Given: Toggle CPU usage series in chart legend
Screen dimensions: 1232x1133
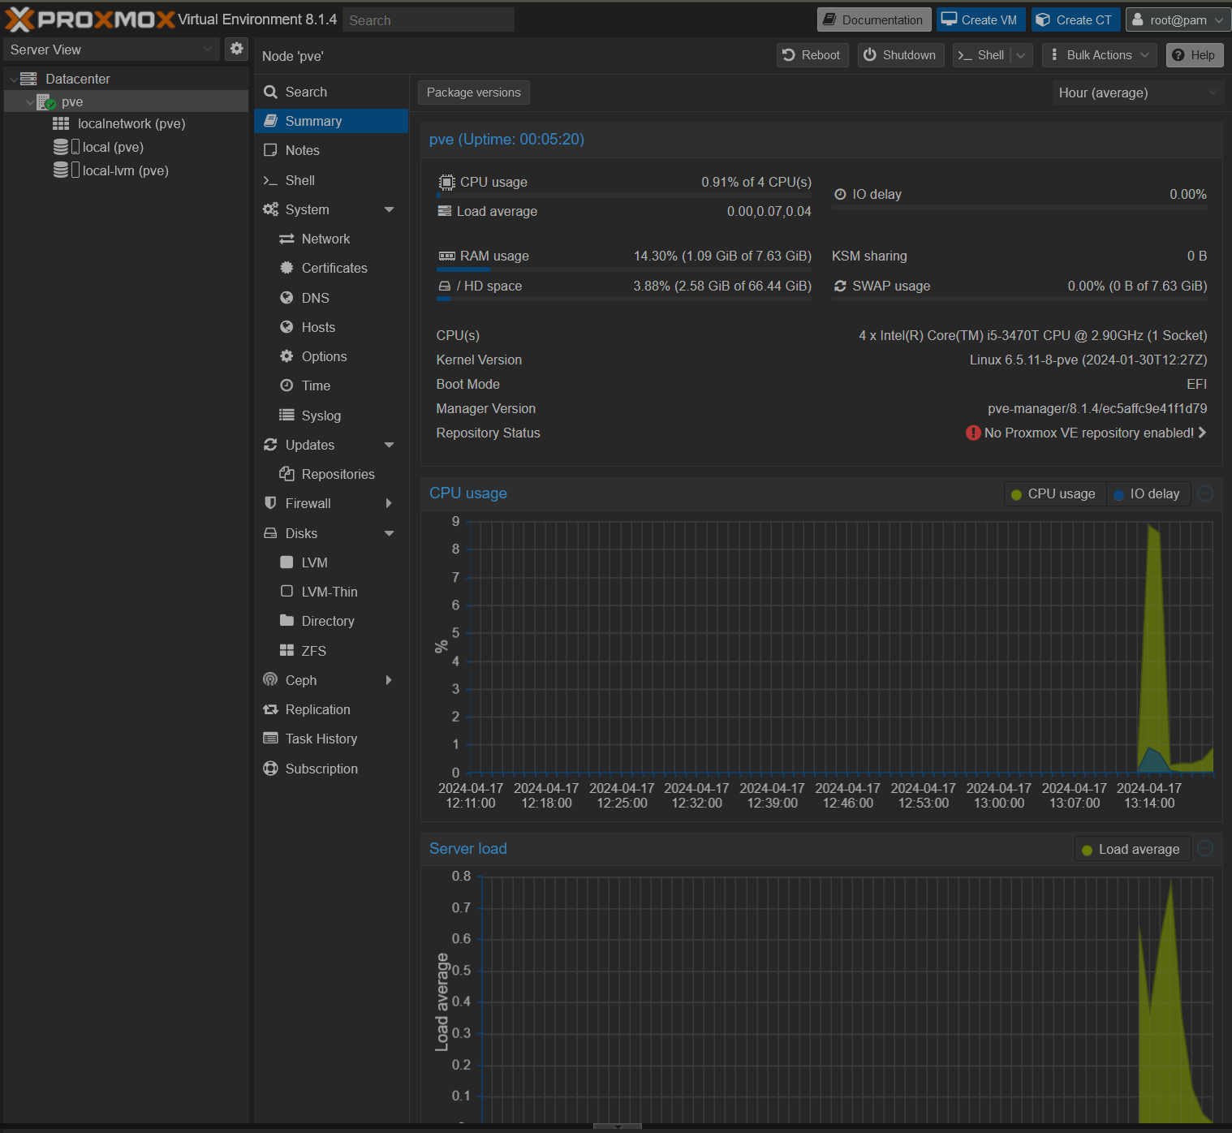Looking at the screenshot, I should click(1054, 493).
